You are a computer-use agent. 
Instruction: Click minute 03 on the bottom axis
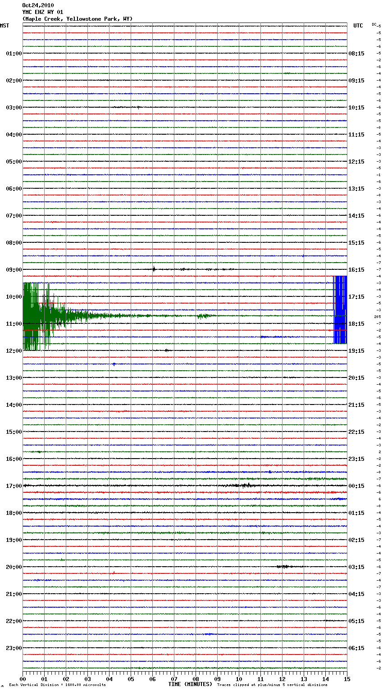click(87, 679)
